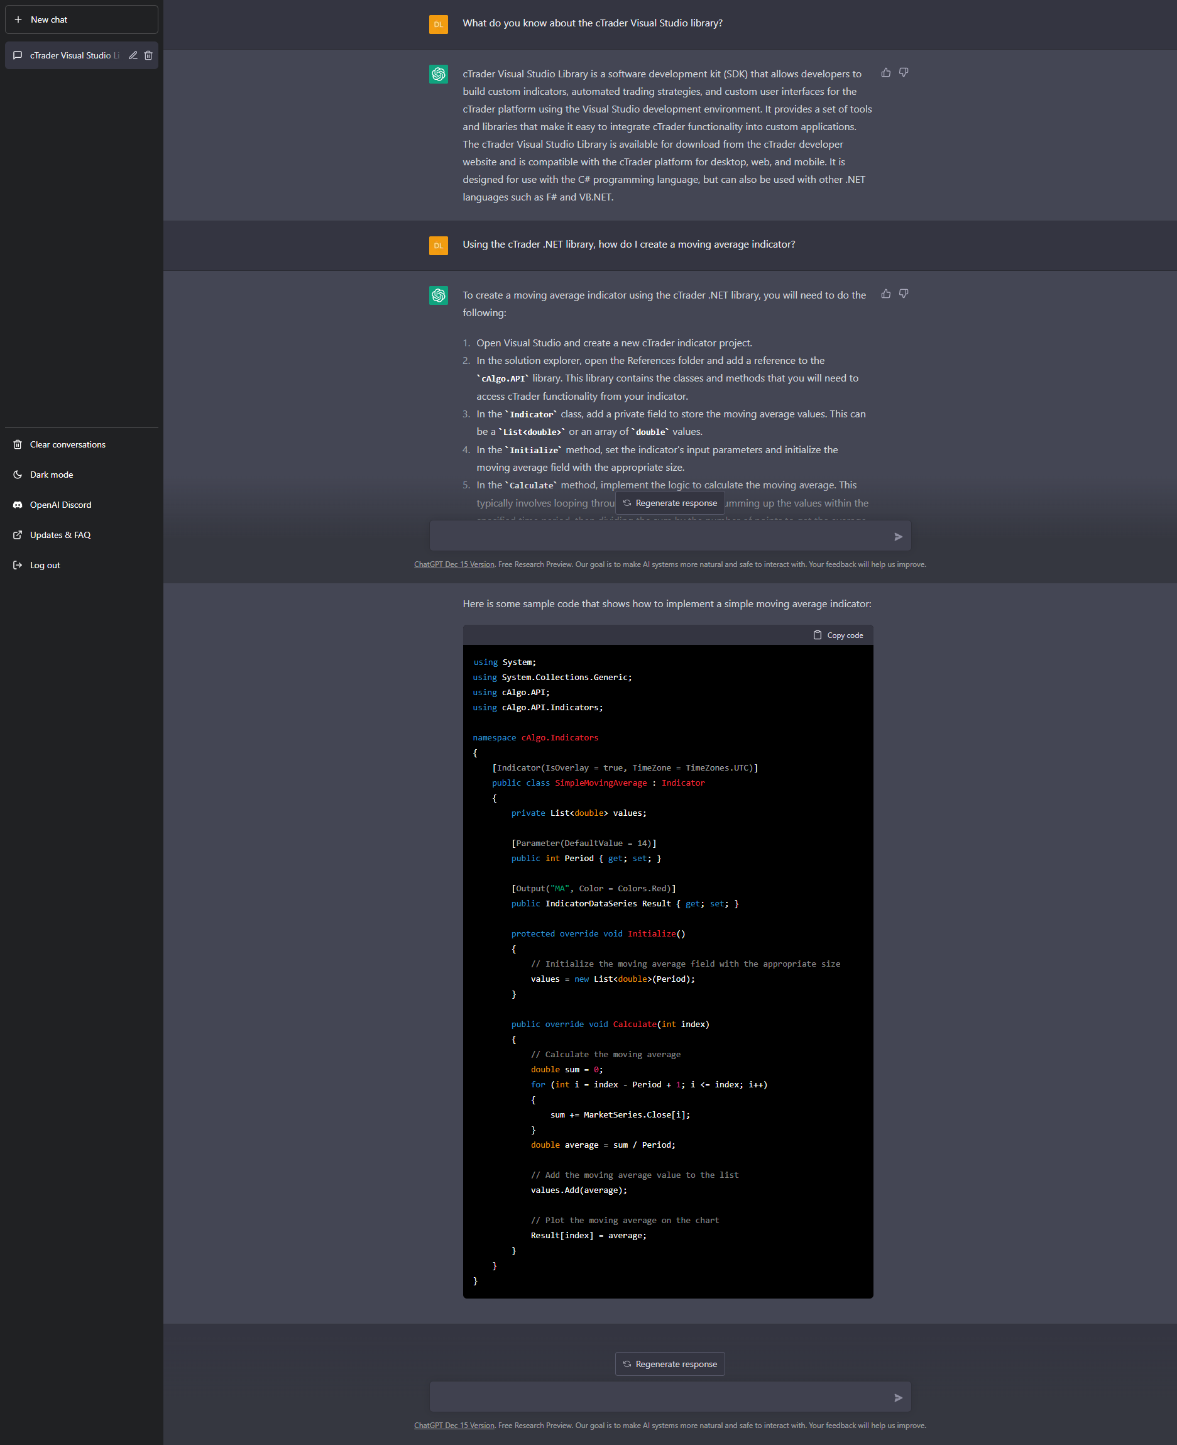Open upper ChatGPT Dec 15 Version link

tap(454, 564)
